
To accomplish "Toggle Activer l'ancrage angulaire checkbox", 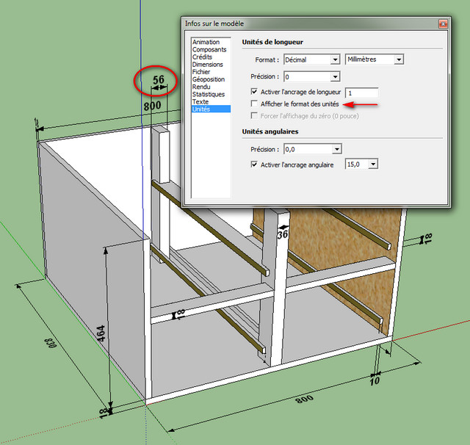I will point(254,164).
